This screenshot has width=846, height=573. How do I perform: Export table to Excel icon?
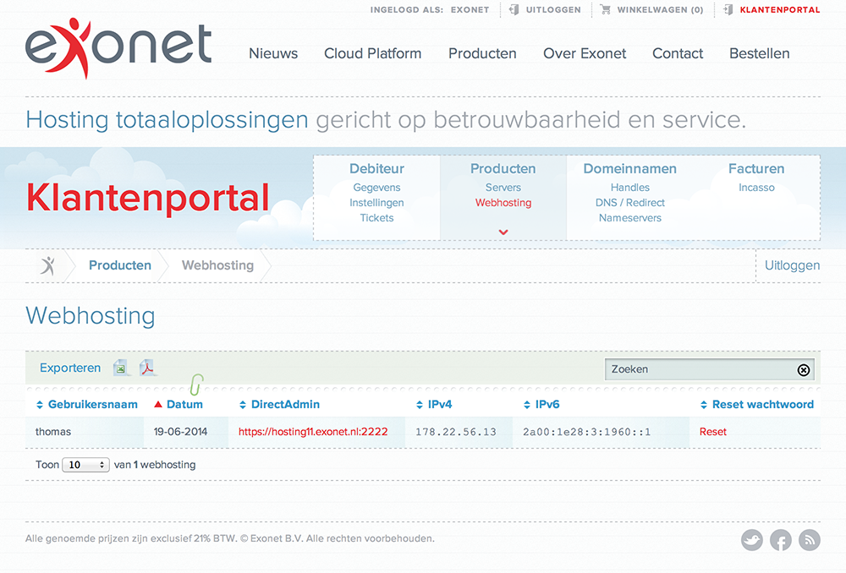pyautogui.click(x=121, y=368)
